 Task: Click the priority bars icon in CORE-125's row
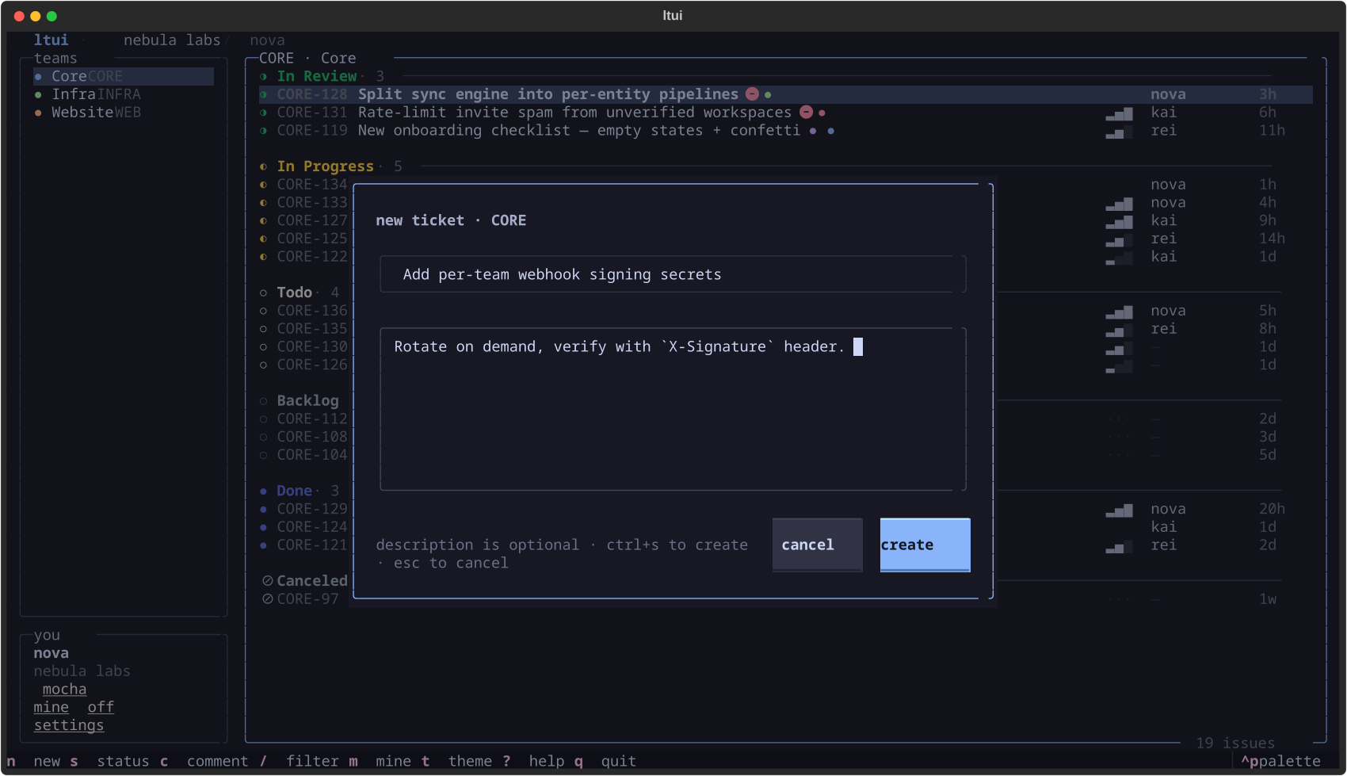click(1119, 240)
